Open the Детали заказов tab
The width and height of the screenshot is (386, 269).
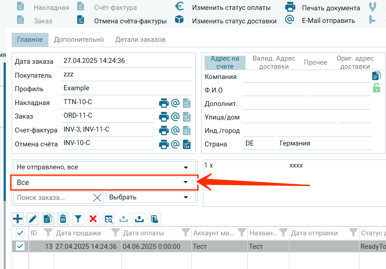click(x=140, y=40)
